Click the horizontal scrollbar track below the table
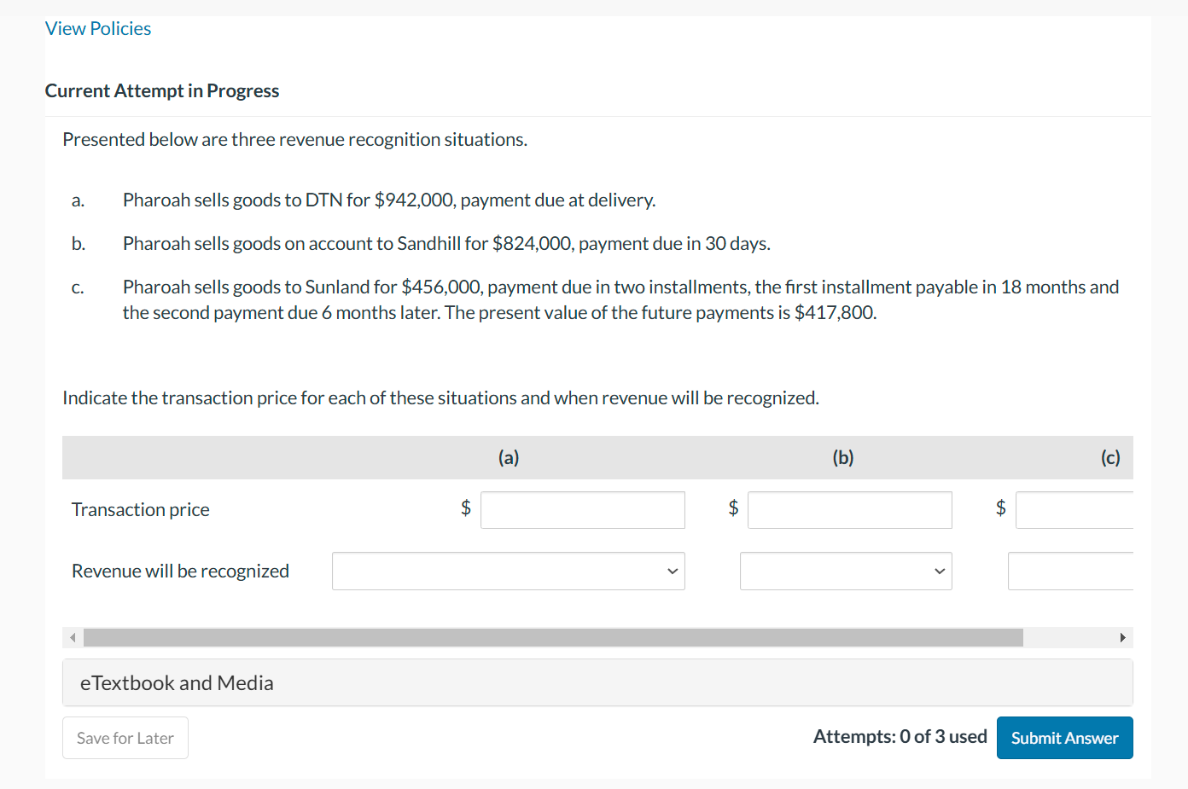1188x789 pixels. (555, 637)
